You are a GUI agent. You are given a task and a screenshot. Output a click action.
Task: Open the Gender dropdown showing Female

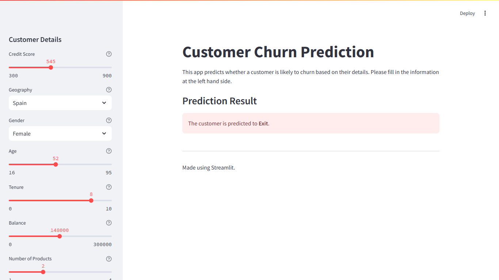coord(60,133)
